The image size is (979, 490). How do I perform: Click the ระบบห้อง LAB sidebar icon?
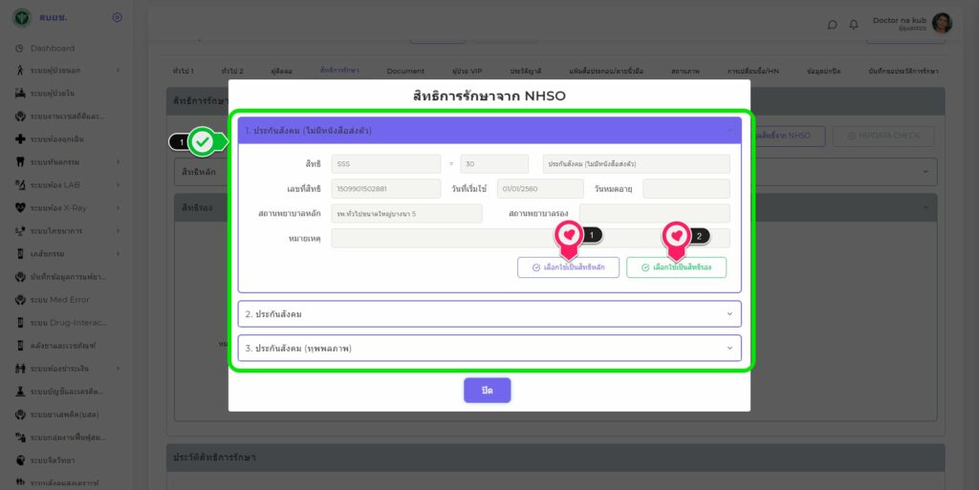pos(20,184)
